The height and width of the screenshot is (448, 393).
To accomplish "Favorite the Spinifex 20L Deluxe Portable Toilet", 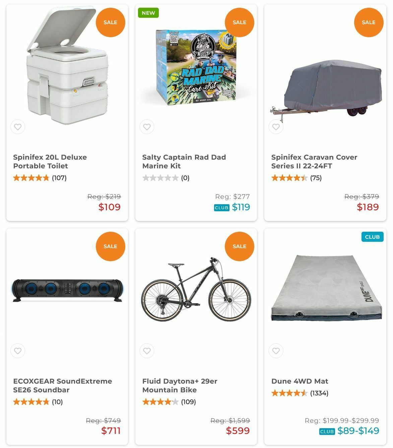I will pyautogui.click(x=18, y=127).
